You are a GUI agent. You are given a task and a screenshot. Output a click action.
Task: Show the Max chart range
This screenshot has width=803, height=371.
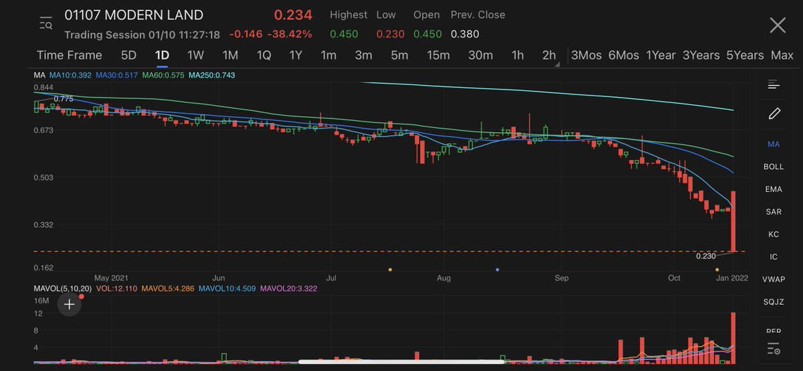coord(782,55)
